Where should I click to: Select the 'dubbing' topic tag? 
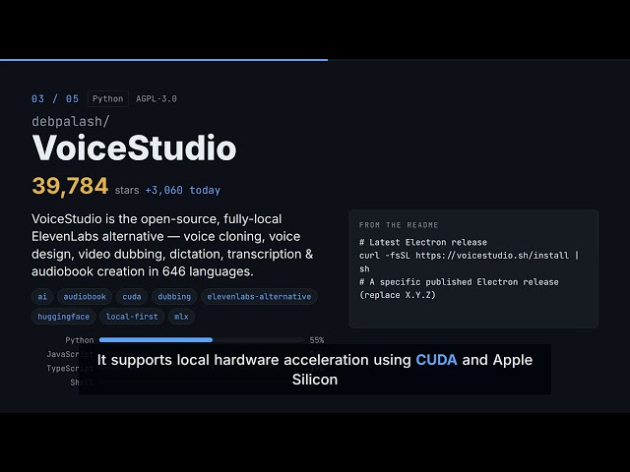coord(174,297)
